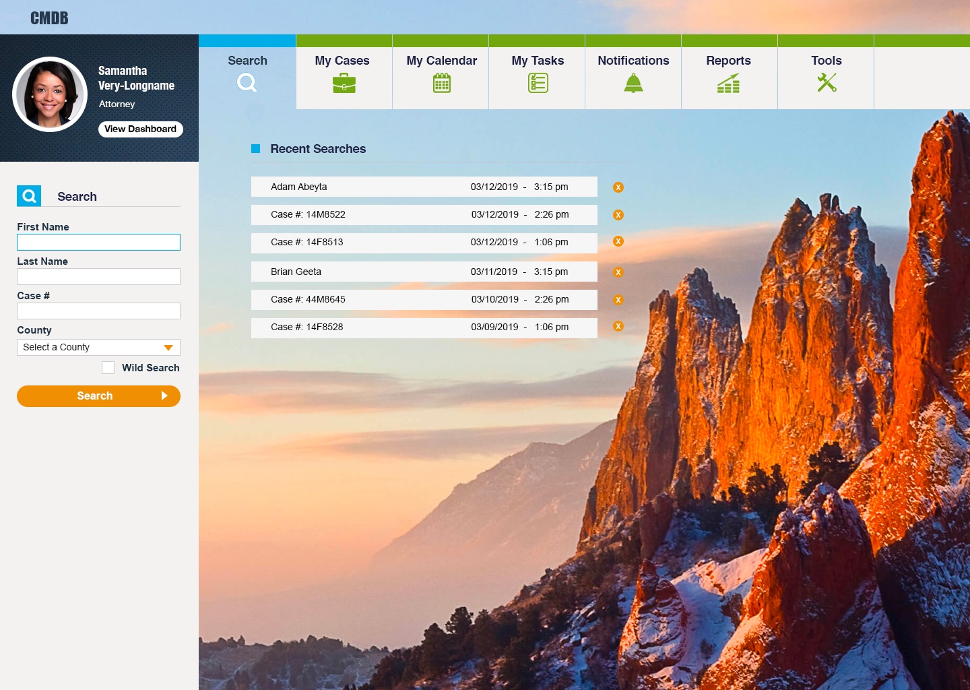Remove the Case #: 14F8528 recent search
970x690 pixels.
coord(618,326)
